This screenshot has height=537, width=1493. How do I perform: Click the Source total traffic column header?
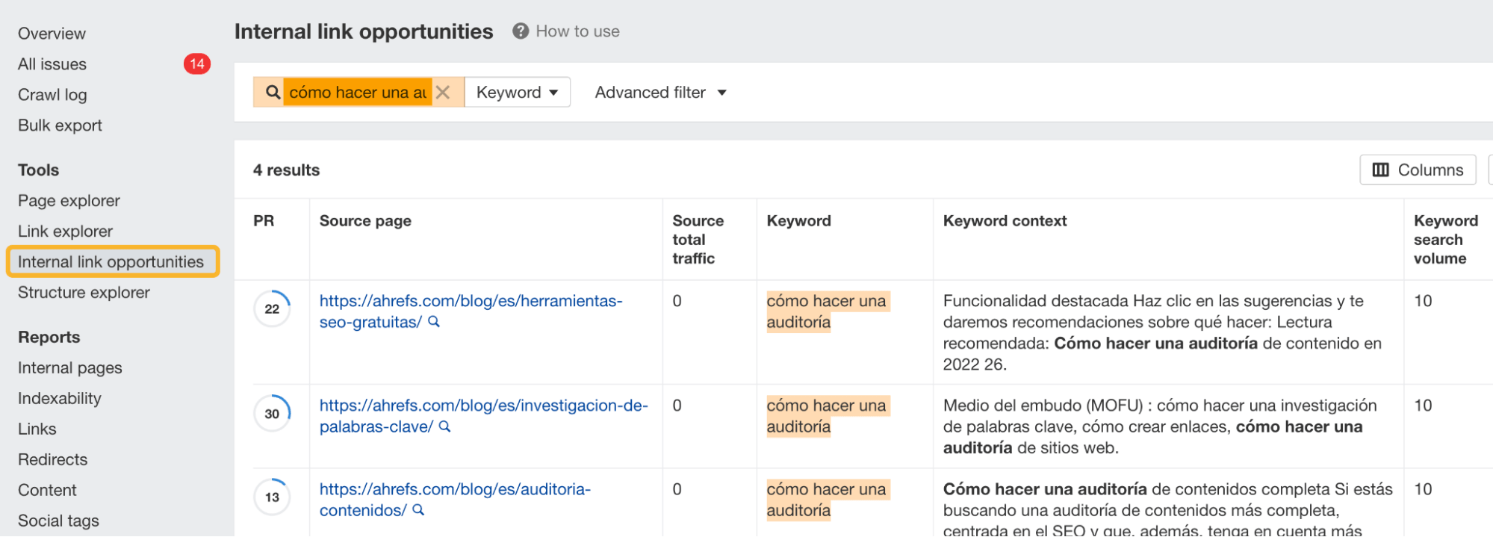point(698,240)
